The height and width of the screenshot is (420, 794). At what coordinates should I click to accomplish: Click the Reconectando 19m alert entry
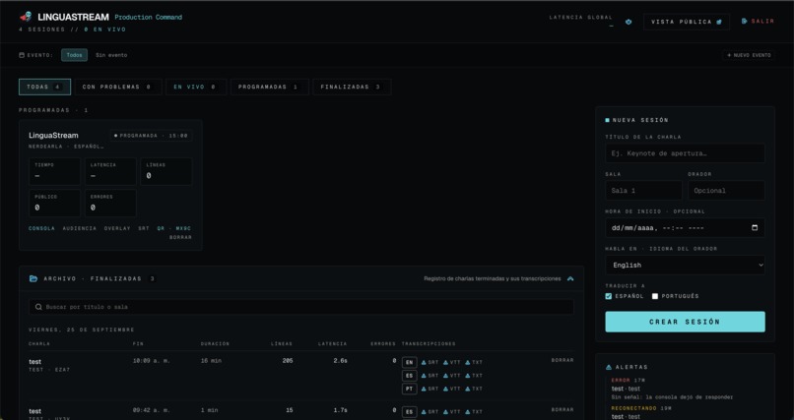640,412
